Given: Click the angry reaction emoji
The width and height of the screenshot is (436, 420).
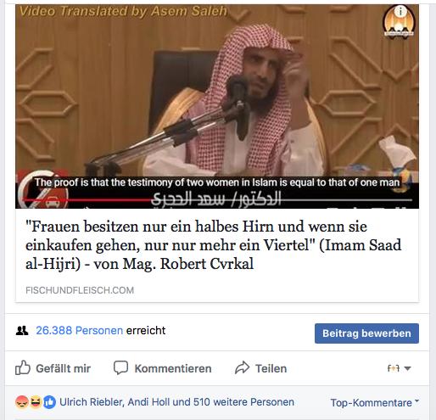Looking at the screenshot, I should pos(22,402).
